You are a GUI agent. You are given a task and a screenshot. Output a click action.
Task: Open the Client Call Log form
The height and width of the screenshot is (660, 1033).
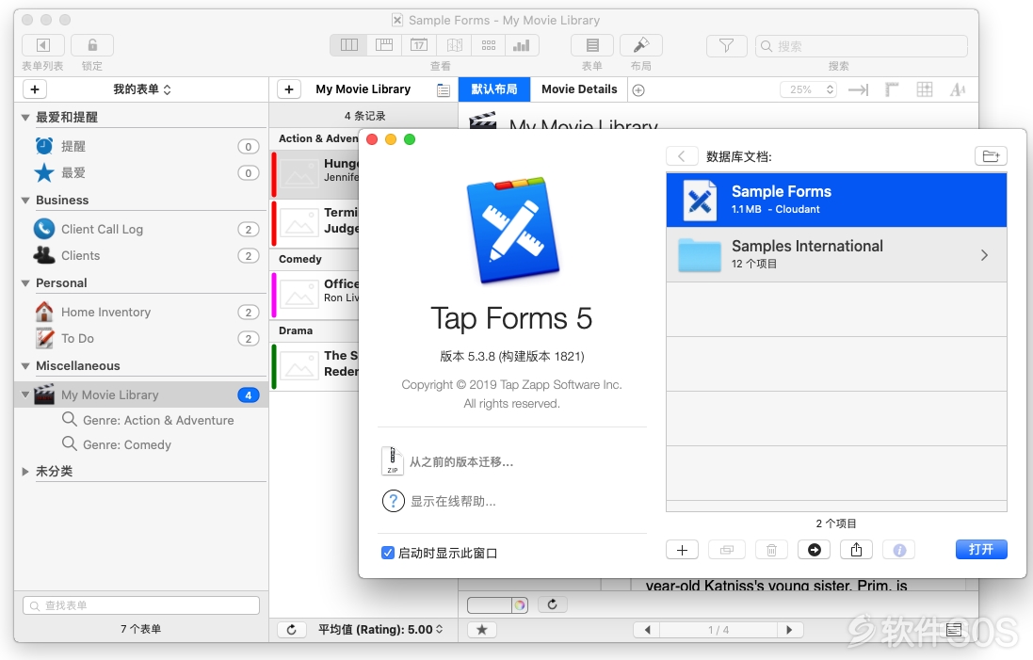tap(141, 229)
